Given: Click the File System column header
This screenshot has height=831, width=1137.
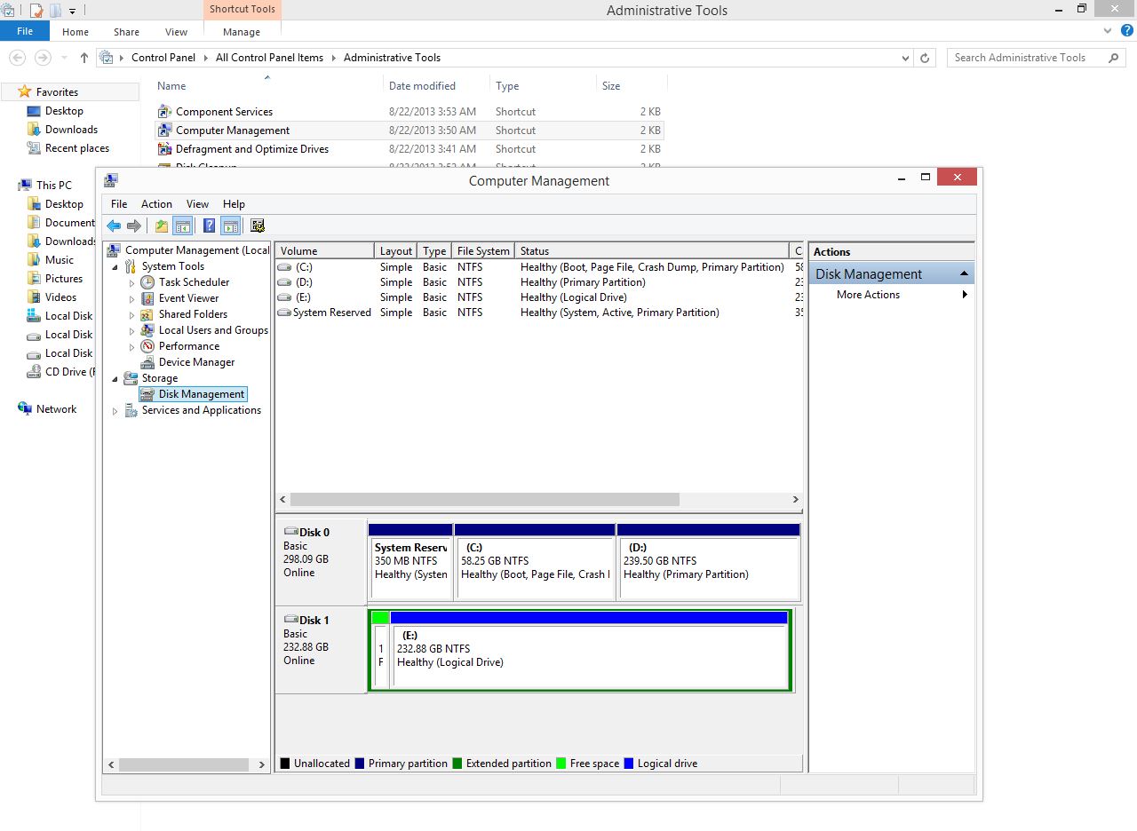Looking at the screenshot, I should click(x=483, y=251).
